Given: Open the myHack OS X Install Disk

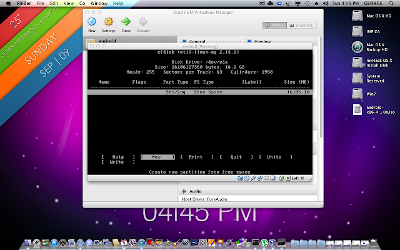Looking at the screenshot, I should pos(357,62).
